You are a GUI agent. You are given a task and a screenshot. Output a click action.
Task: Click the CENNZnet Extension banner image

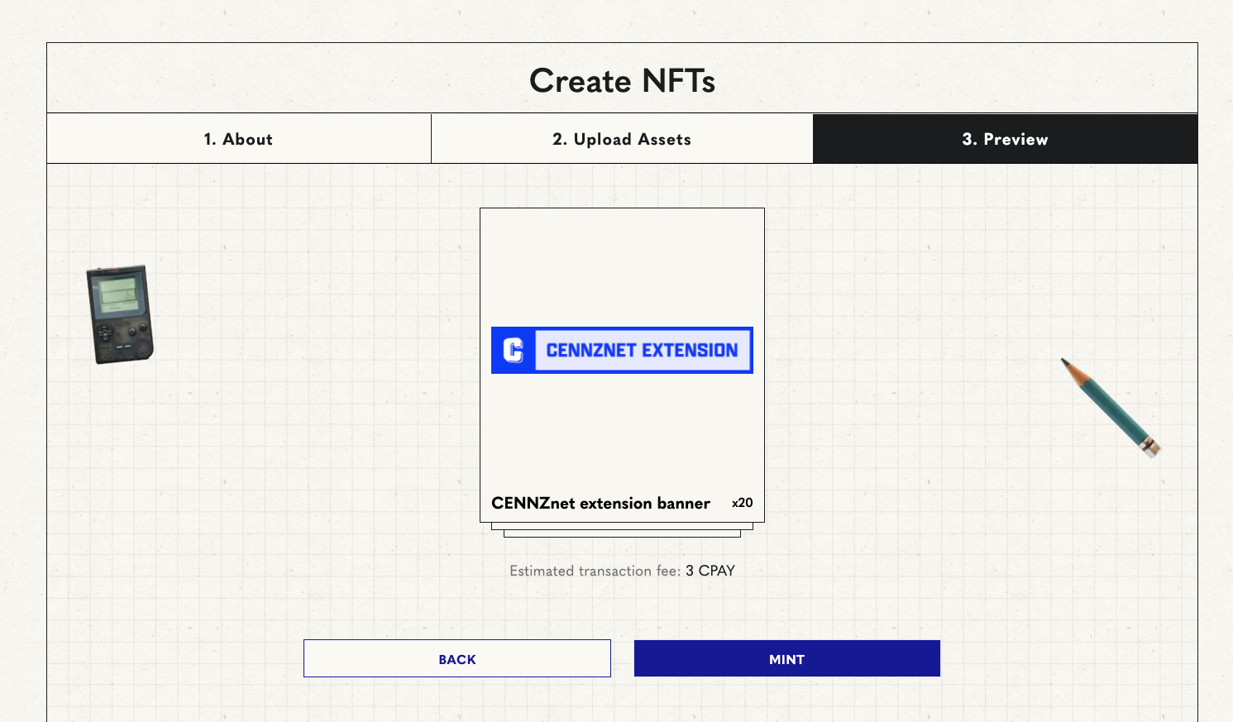click(622, 350)
